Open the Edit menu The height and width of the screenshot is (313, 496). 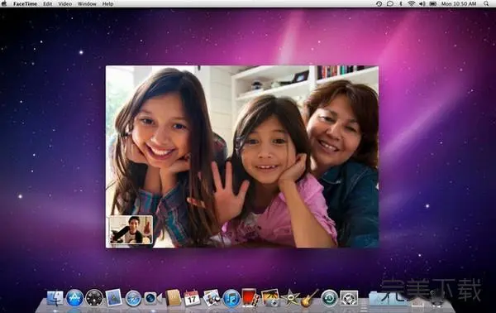point(47,4)
